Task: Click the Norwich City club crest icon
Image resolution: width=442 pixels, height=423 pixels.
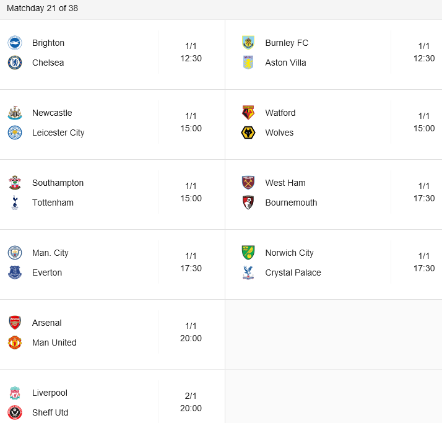Action: 248,253
